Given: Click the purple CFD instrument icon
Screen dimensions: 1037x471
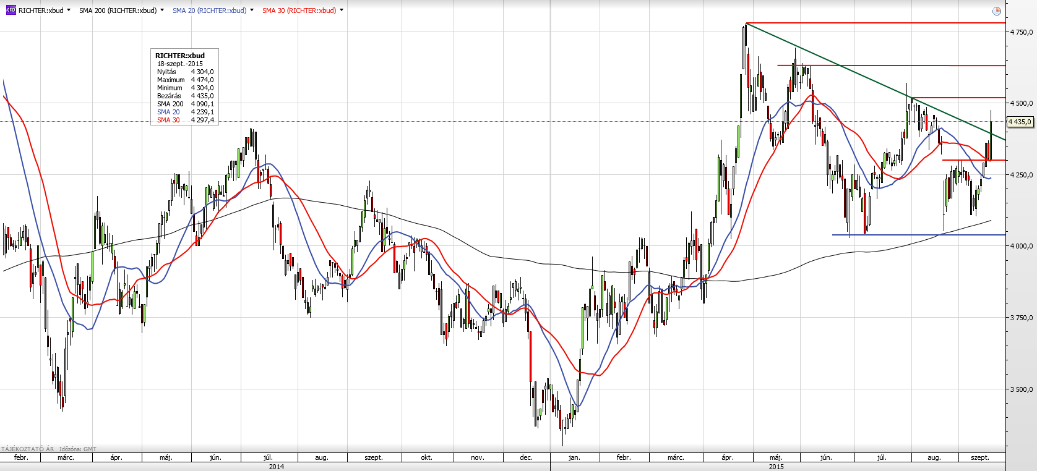Looking at the screenshot, I should [x=11, y=11].
